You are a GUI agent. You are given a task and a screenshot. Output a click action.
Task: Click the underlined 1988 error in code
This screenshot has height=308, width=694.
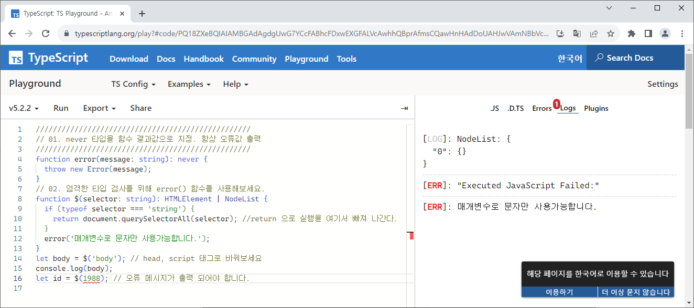(x=91, y=278)
